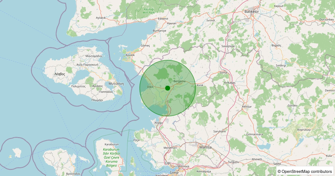Select the Aliağa town label

click(158, 123)
